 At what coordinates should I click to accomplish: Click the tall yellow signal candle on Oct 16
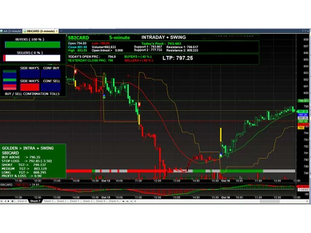(x=221, y=135)
